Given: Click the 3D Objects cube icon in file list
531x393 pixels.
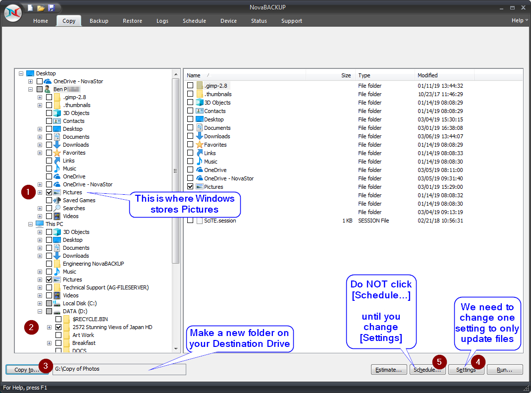Looking at the screenshot, I should coord(200,102).
